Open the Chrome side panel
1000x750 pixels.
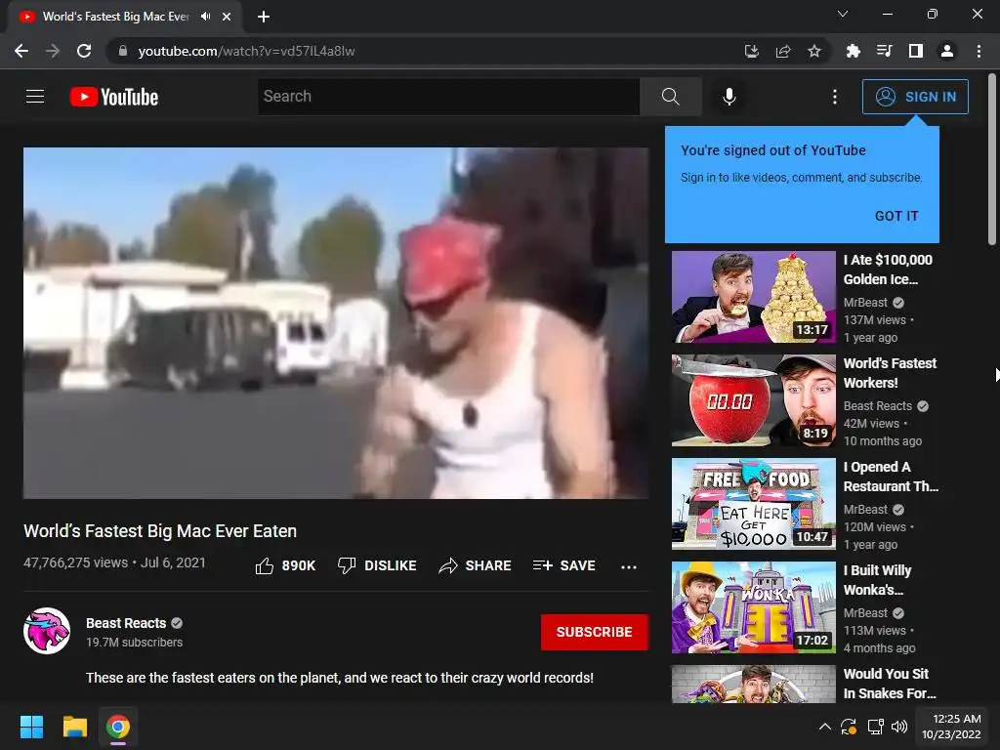915,51
